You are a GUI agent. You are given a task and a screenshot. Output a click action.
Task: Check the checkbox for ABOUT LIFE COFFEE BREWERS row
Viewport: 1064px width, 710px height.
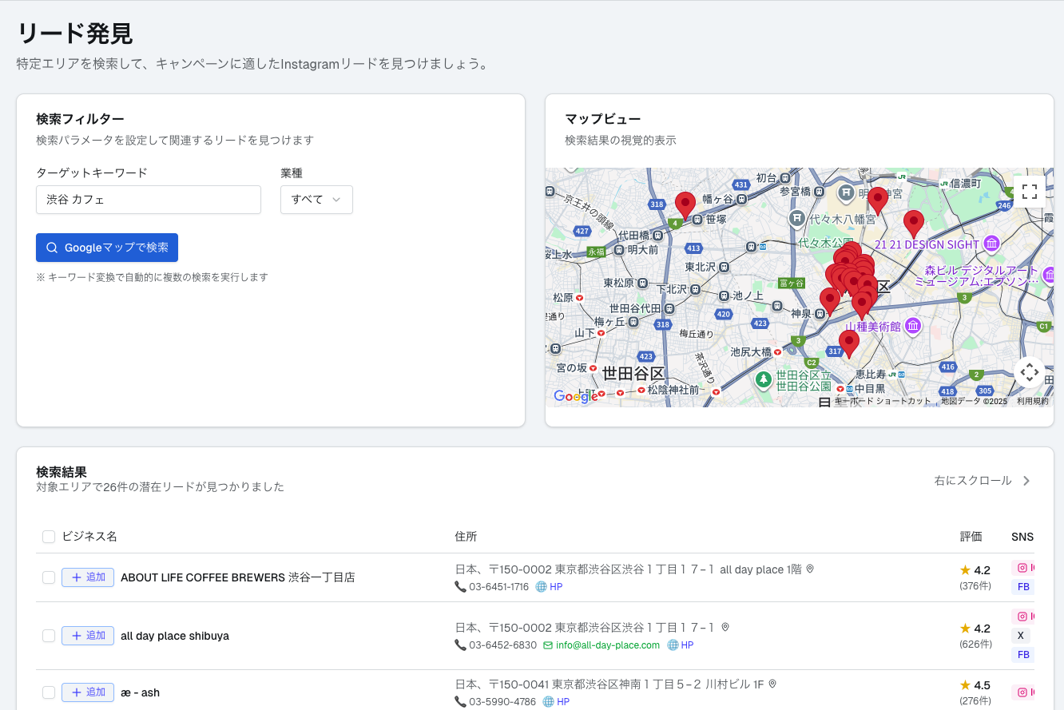pyautogui.click(x=48, y=577)
